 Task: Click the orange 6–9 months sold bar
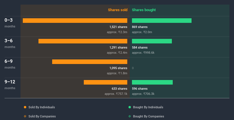(x=90, y=62)
